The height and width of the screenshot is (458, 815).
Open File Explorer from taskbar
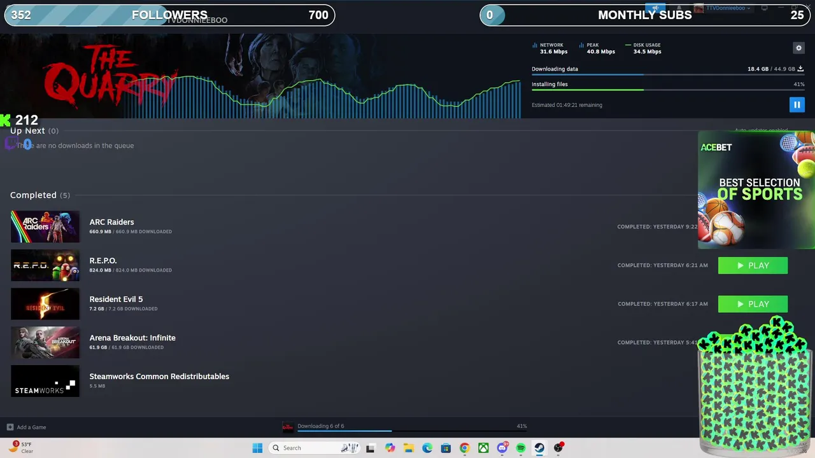[408, 448]
